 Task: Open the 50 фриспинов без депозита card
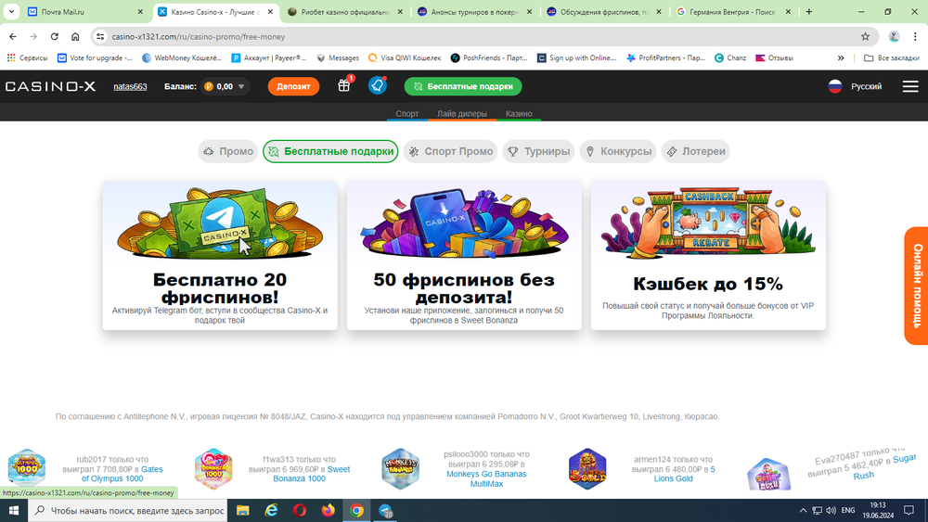point(464,255)
